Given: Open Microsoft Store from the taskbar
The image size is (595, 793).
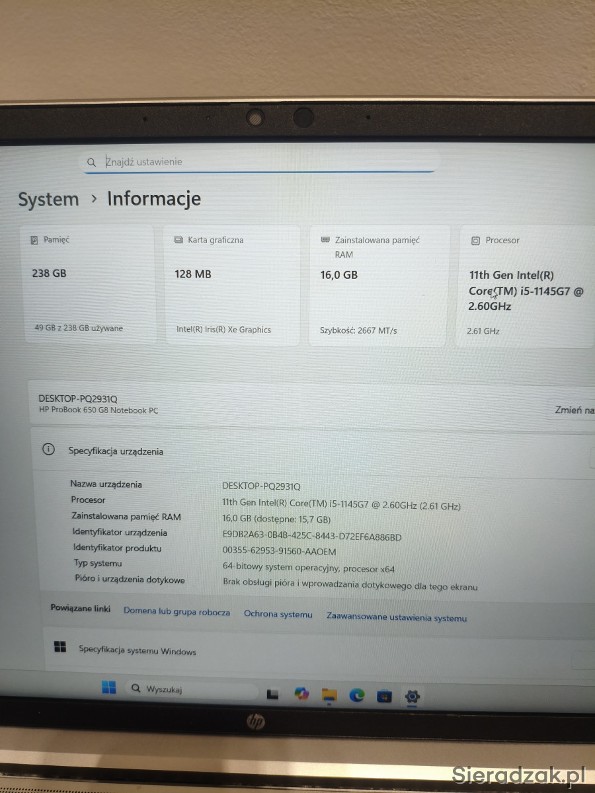Looking at the screenshot, I should (x=384, y=696).
